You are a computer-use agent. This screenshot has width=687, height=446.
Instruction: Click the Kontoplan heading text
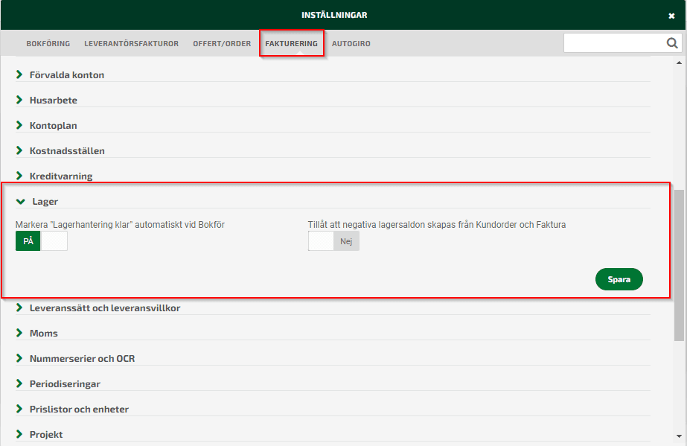point(54,126)
